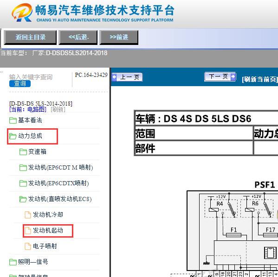
Task: Click document icon beside 发动机起动
Action: pos(28,231)
